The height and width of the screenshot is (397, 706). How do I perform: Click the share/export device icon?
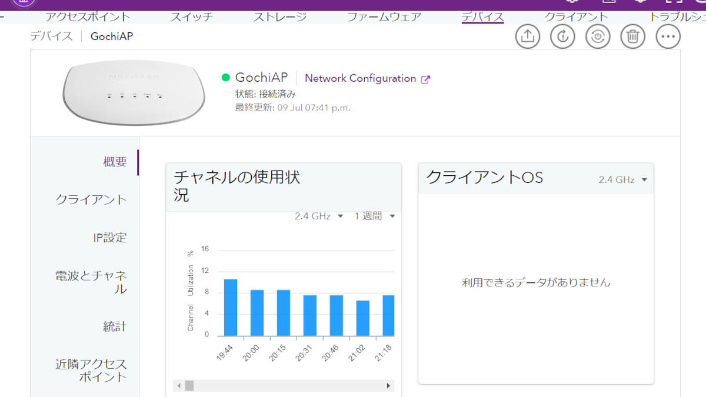click(x=528, y=36)
